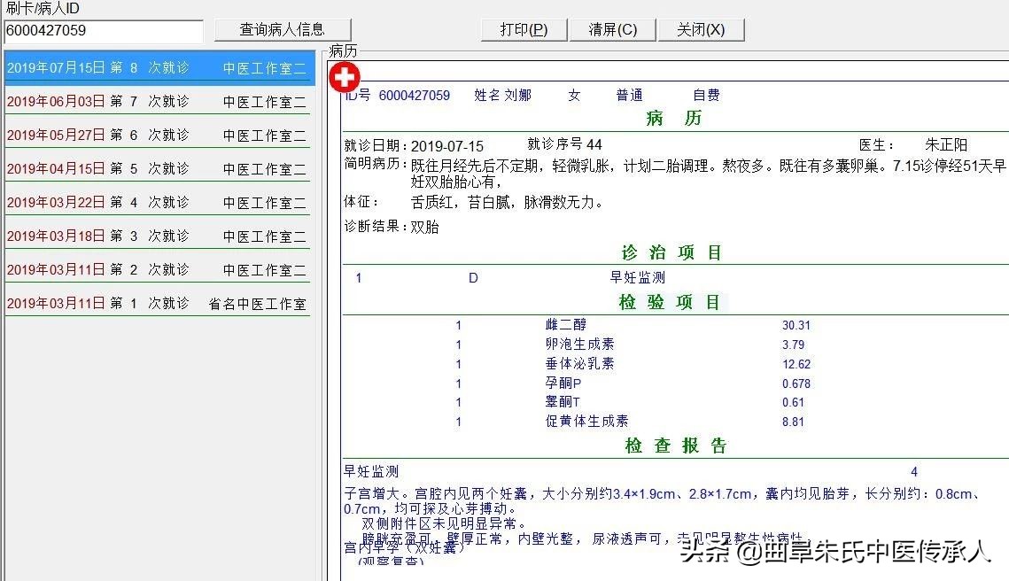Click the 打印(P) button to print record
The image size is (1009, 581).
(523, 28)
